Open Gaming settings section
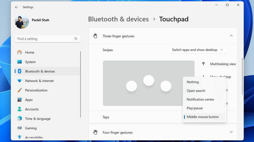Screen dimensions: 254x142 click(x=31, y=128)
